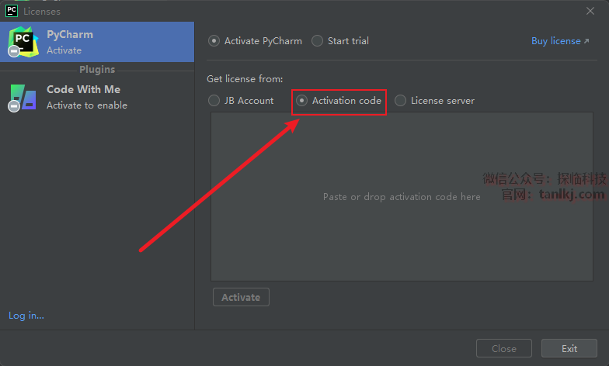Click the PyCharm product logo icon
Image resolution: width=609 pixels, height=366 pixels.
click(23, 42)
